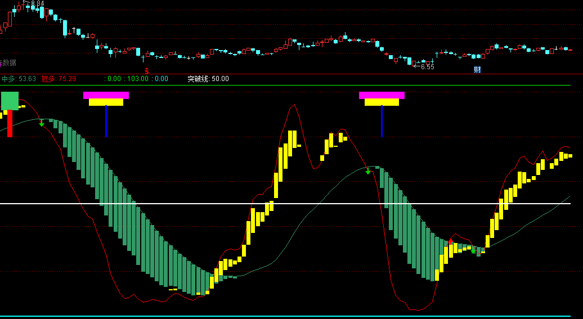Click the 数据 text at left edge
This screenshot has width=583, height=319.
tap(8, 62)
